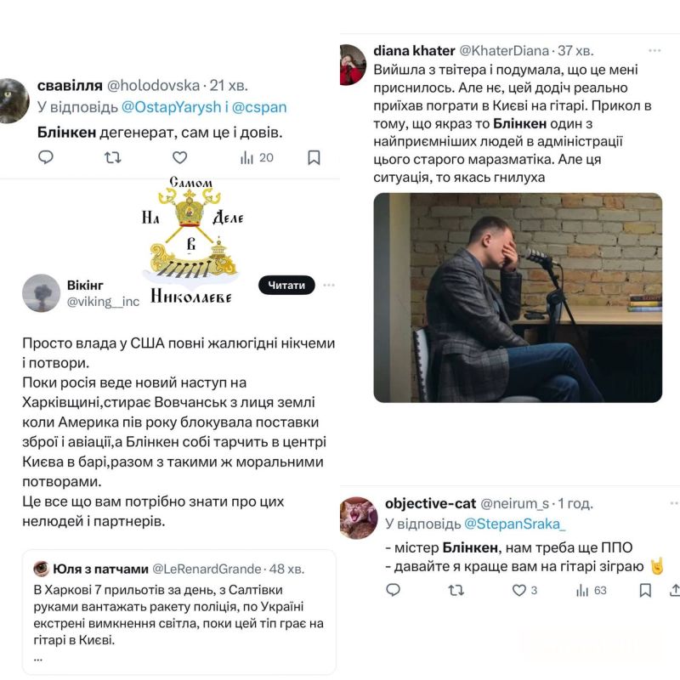Viewport: 680px width, 680px height.
Task: Open the @cspan mention link
Action: tap(259, 107)
